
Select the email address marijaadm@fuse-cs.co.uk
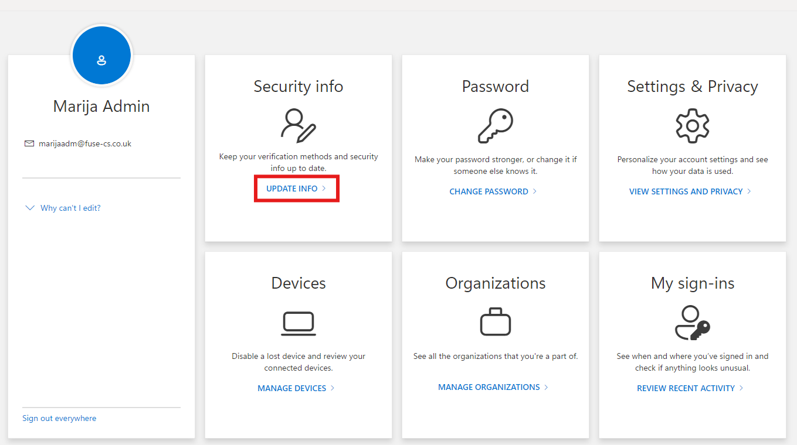click(x=85, y=143)
